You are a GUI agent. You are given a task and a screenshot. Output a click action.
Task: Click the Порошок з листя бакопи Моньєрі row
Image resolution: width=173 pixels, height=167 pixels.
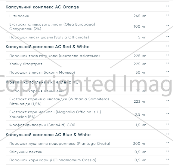pos(88,72)
